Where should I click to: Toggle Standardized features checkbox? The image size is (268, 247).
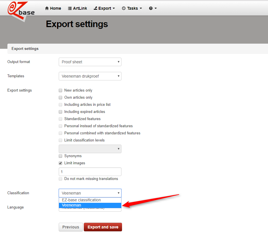click(x=60, y=119)
